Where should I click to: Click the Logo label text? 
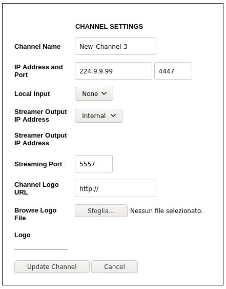[23, 235]
